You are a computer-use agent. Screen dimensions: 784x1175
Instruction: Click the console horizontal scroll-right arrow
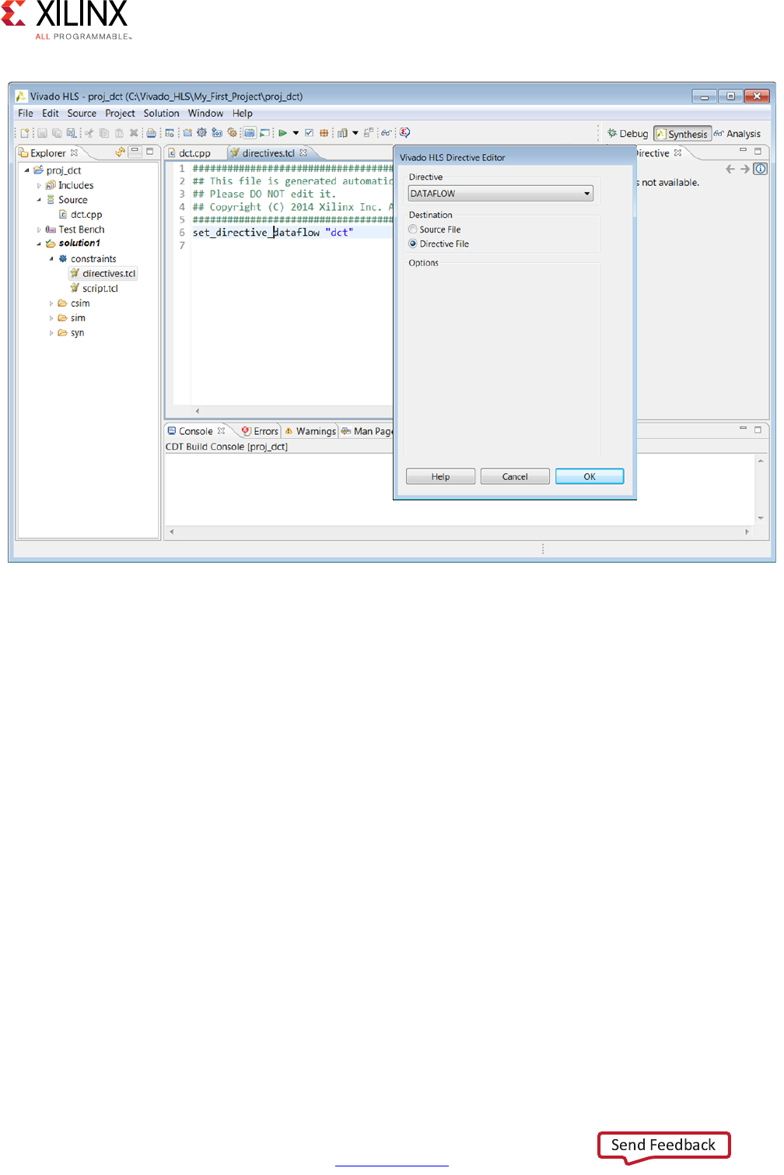747,532
